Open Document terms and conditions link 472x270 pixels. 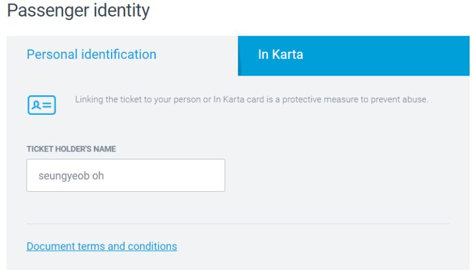tap(102, 246)
